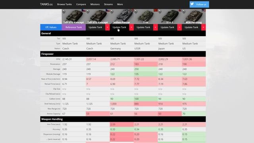Click the US flag on the M26 Pershing card
This screenshot has height=143, width=254.
204,10
